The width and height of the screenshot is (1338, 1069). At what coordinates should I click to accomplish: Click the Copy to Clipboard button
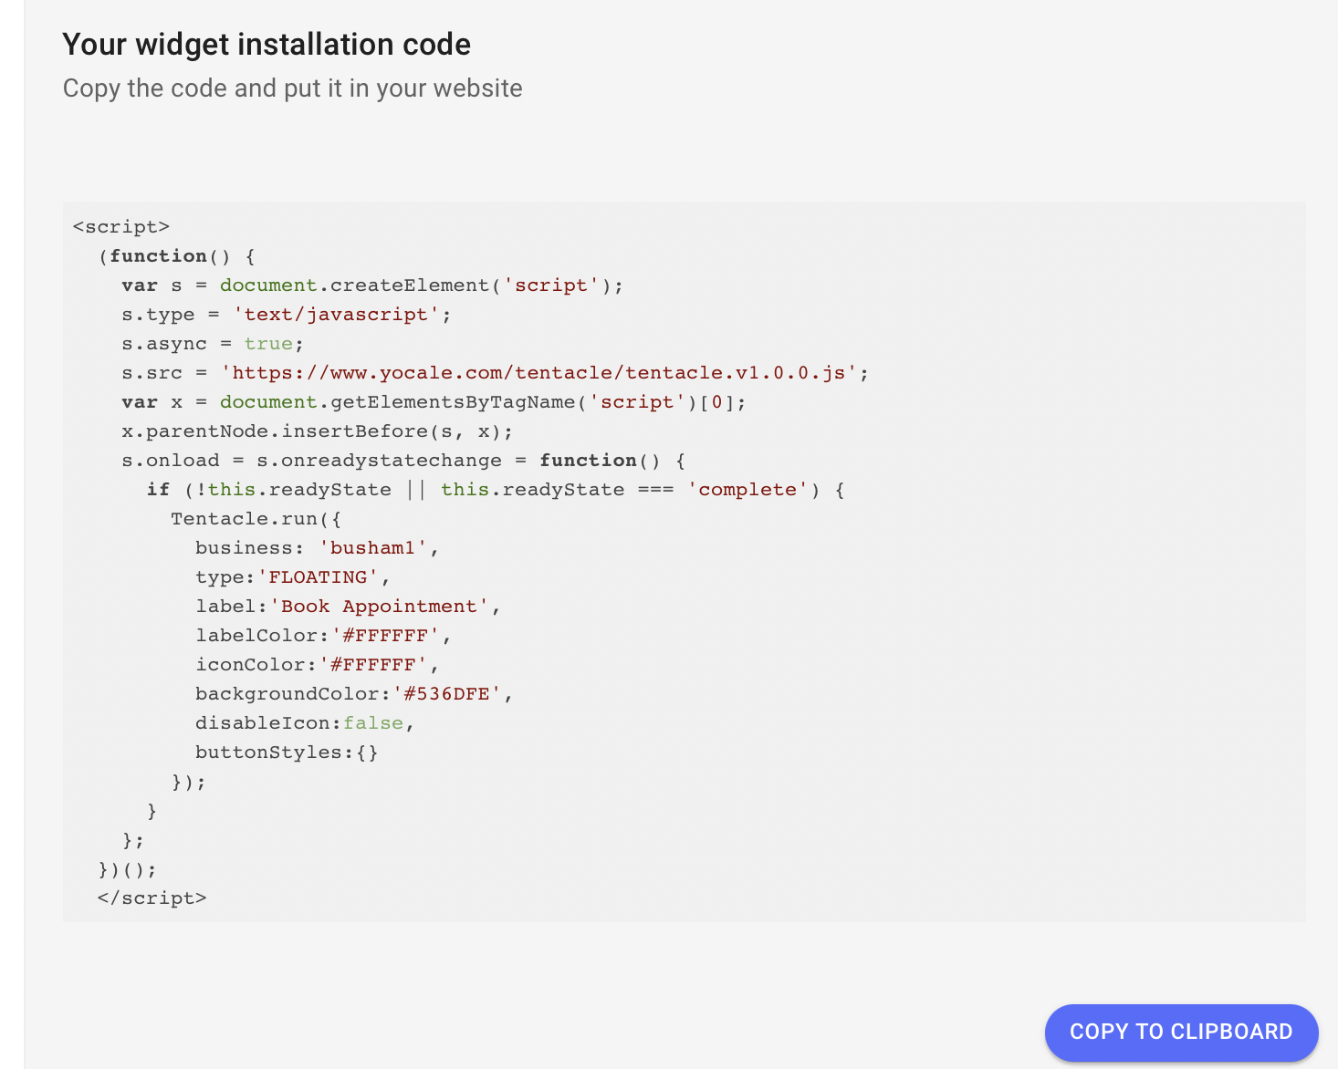(x=1181, y=1032)
